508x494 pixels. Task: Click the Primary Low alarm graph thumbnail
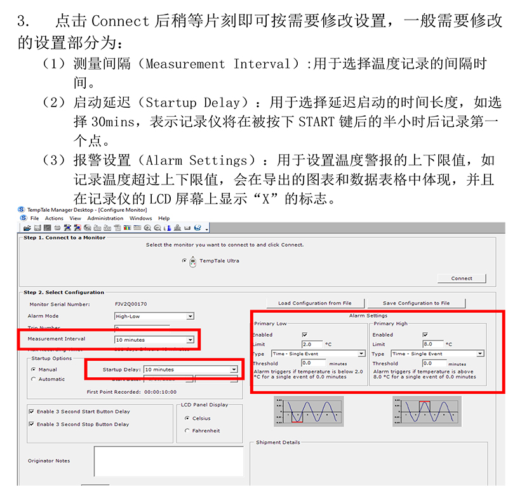[308, 410]
